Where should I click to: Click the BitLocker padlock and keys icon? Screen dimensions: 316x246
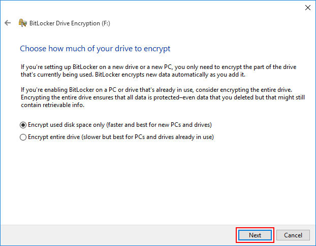22,23
